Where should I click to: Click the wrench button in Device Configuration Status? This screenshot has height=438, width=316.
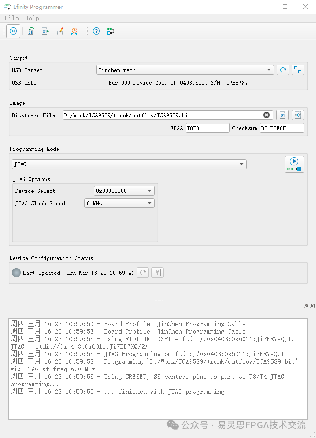157,273
